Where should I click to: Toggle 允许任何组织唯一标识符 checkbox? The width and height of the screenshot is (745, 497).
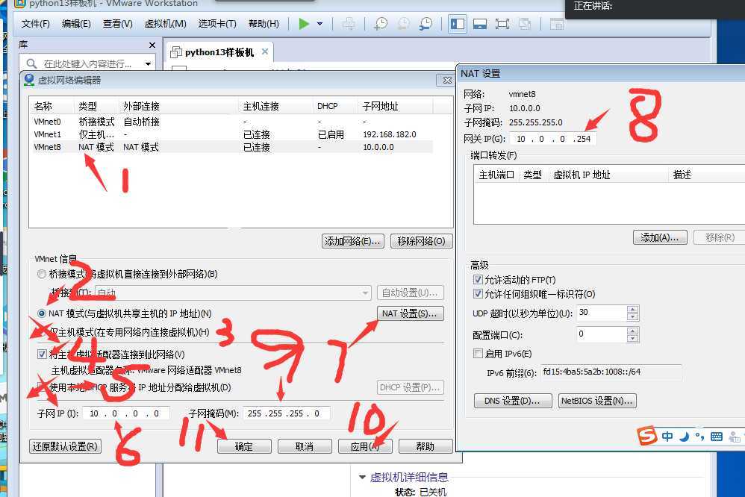pyautogui.click(x=478, y=293)
